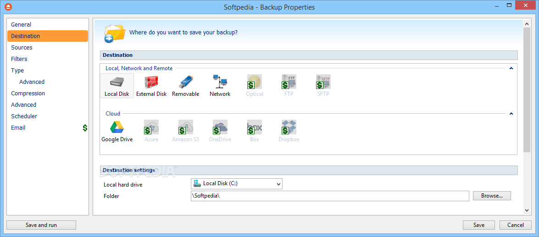Screen dimensions: 539x237
Task: Click the scrollbar down arrow
Action: click(527, 210)
